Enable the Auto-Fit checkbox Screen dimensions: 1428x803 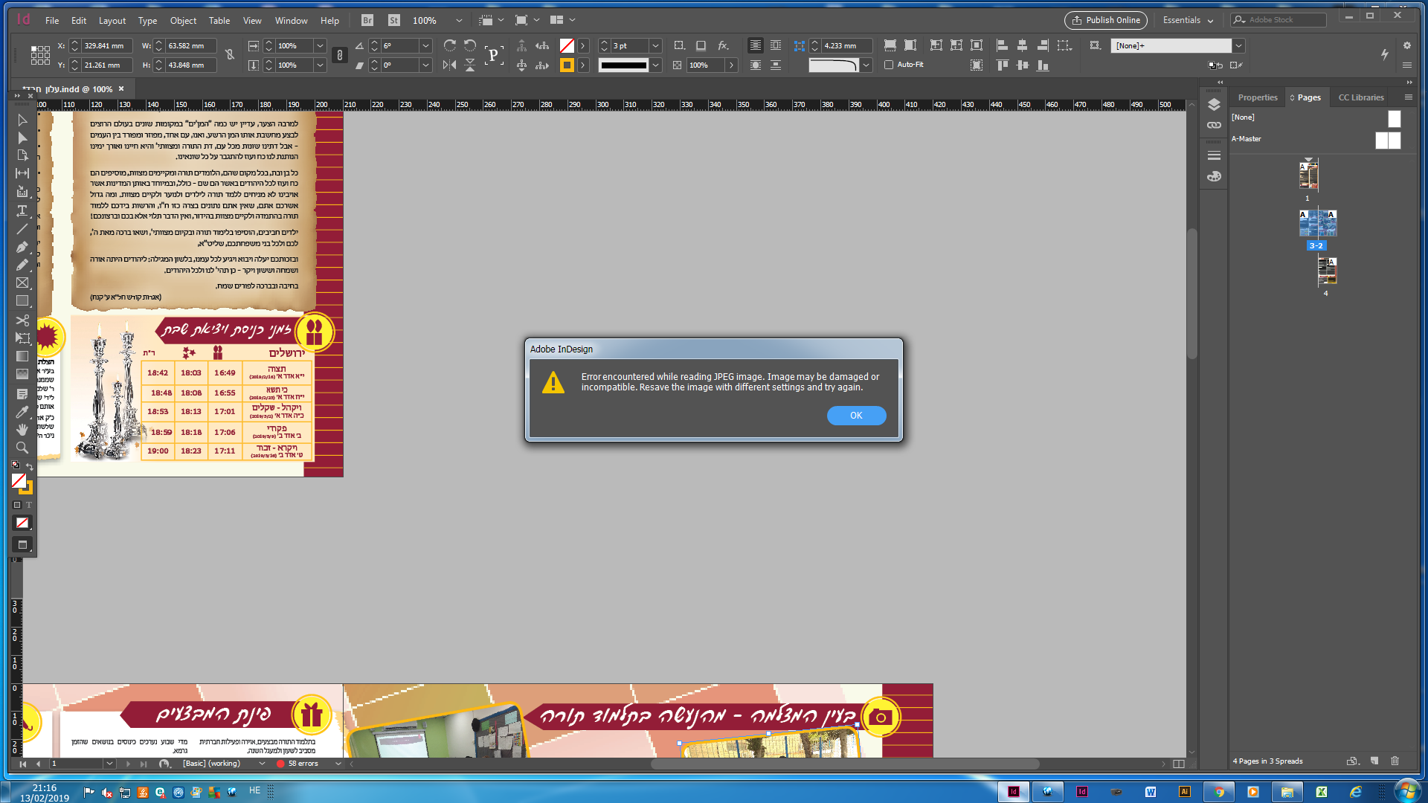(889, 65)
